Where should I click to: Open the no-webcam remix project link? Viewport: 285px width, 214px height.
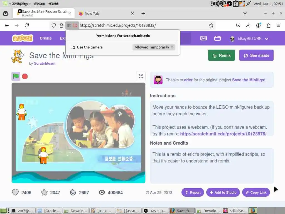223,134
